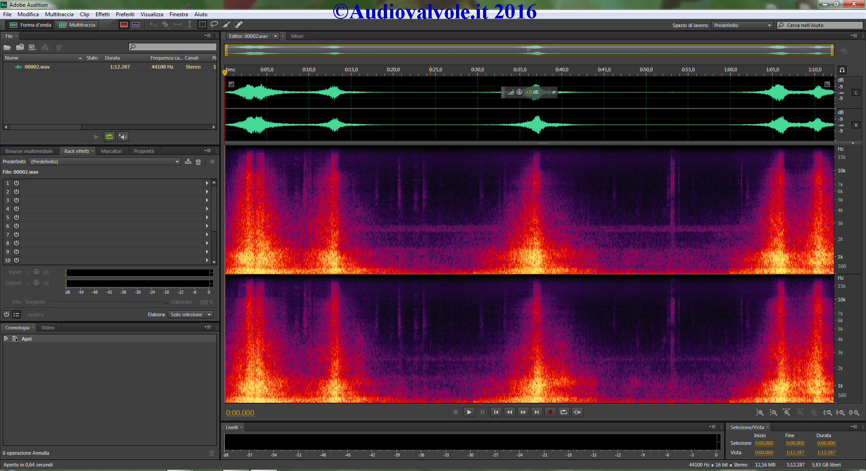The width and height of the screenshot is (866, 471).
Task: Switch to Forma d'onda waveform view
Action: (x=30, y=25)
